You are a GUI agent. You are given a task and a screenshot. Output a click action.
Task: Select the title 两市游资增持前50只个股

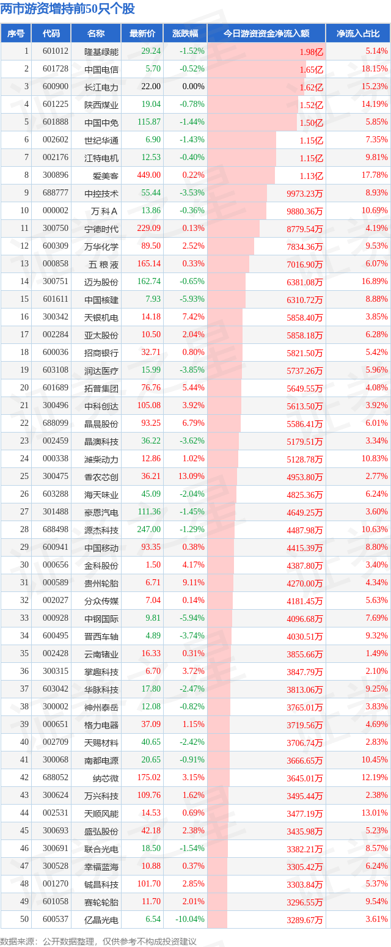click(x=68, y=9)
